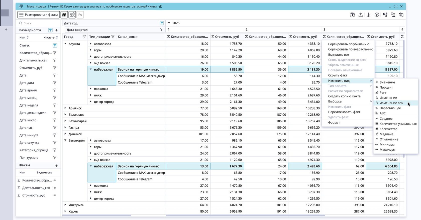The height and width of the screenshot is (220, 421).
Task: Click Канал_связи column header
Action: [141, 36]
